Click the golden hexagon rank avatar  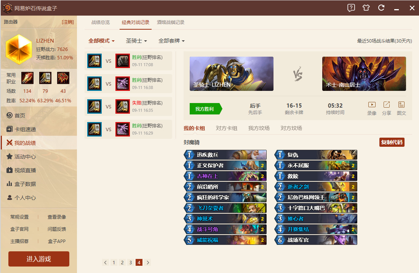point(19,49)
